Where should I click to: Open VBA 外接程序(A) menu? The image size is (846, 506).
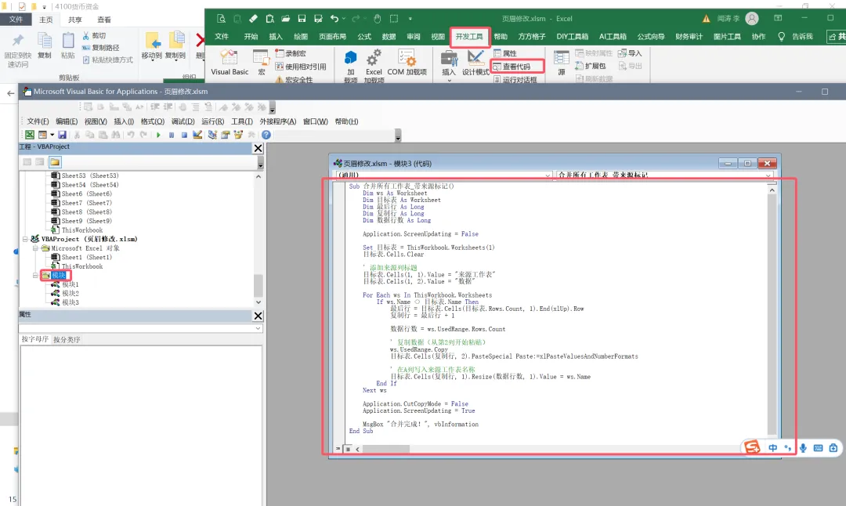click(x=278, y=121)
